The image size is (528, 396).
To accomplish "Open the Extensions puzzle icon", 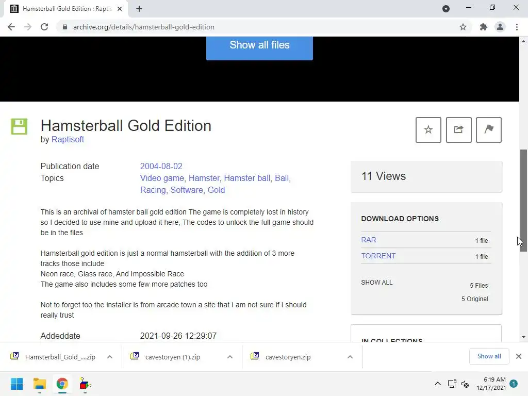I will pyautogui.click(x=483, y=27).
